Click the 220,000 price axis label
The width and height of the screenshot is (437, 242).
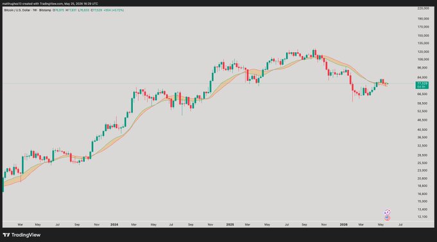(423, 8)
